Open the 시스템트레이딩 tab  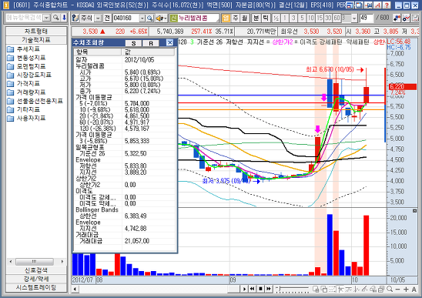tap(36, 287)
